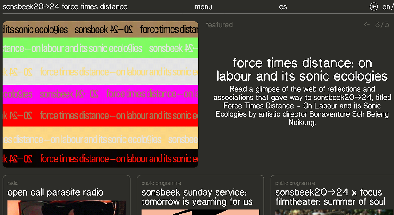
Task: Click 'public programme' label on focus filmtheater card
Action: click(295, 183)
